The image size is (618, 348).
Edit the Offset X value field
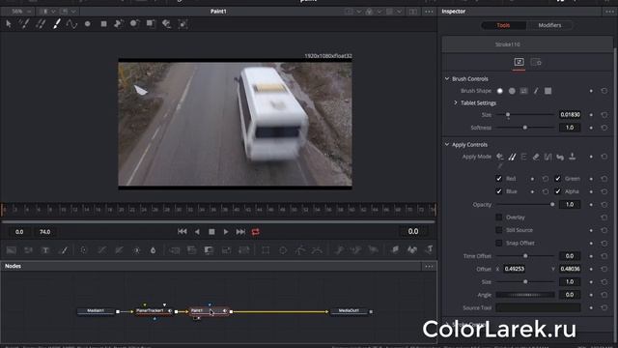pyautogui.click(x=515, y=269)
